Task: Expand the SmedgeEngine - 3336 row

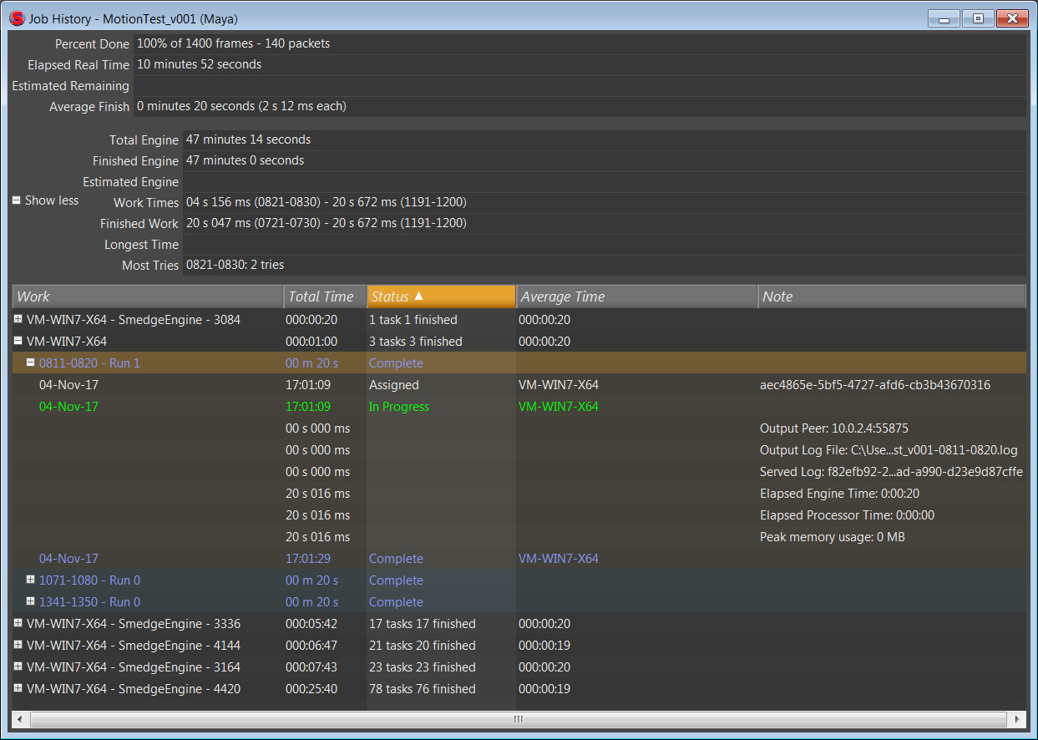Action: 18,623
